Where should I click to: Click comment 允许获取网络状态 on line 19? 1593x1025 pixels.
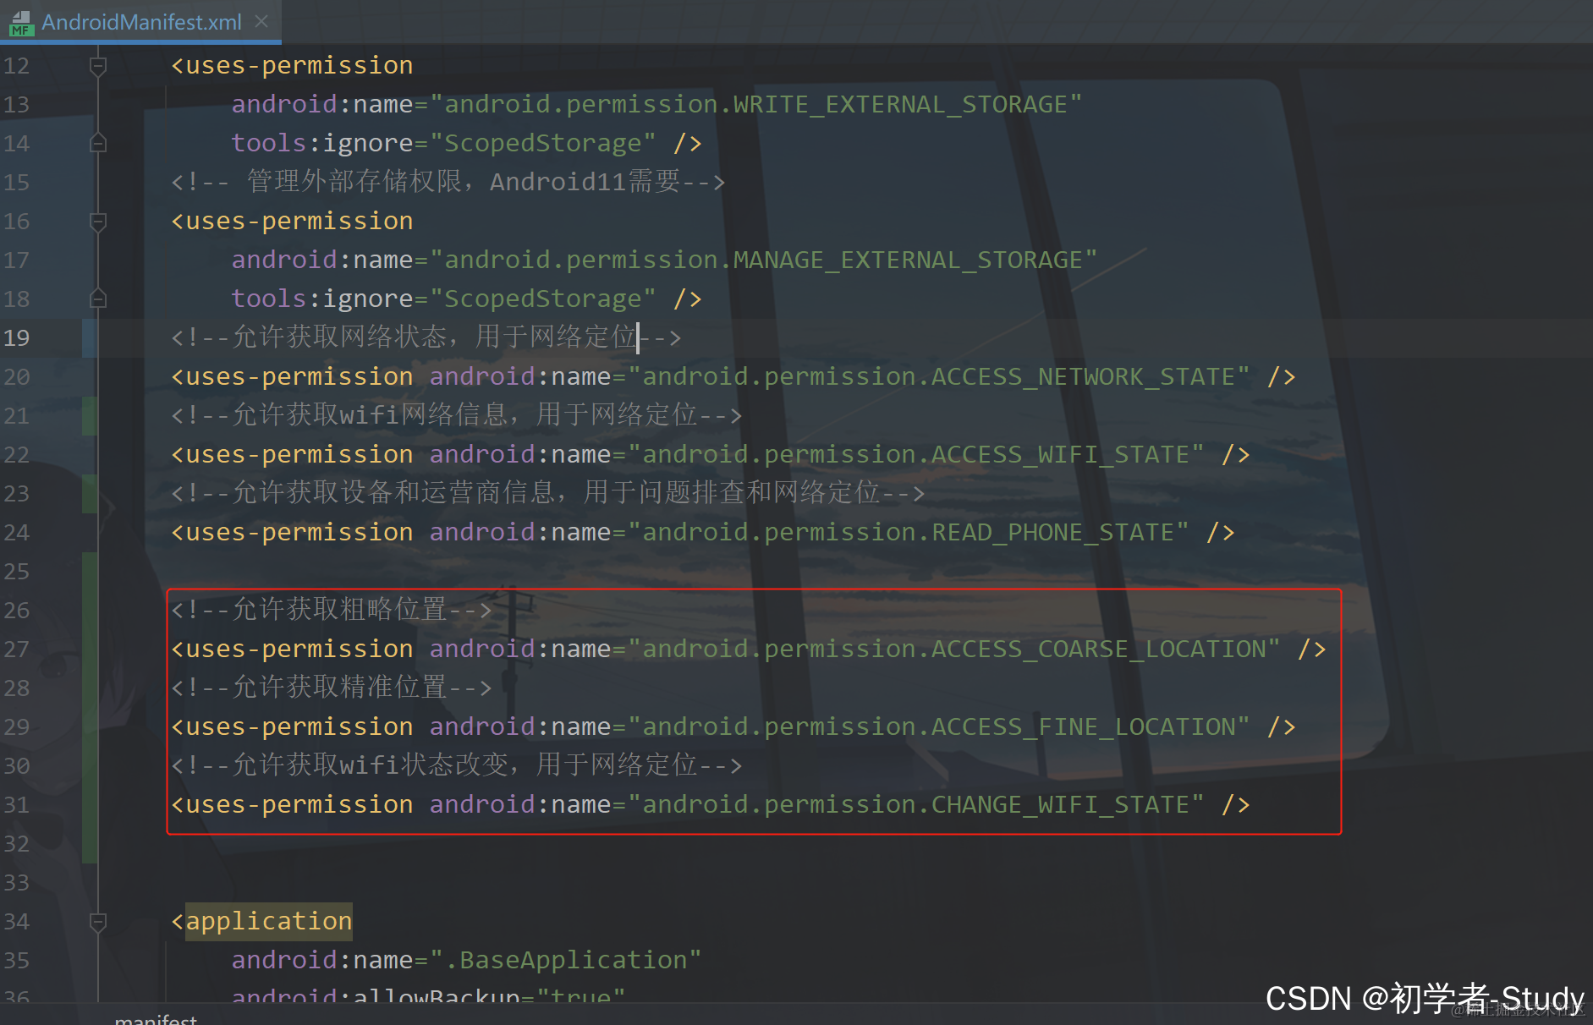point(426,337)
